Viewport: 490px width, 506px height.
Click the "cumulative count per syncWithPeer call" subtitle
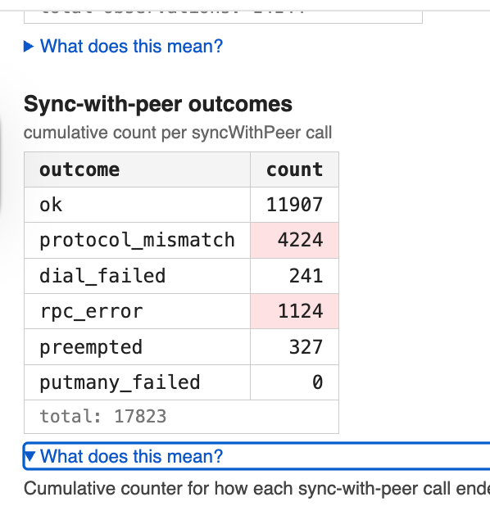pyautogui.click(x=178, y=133)
